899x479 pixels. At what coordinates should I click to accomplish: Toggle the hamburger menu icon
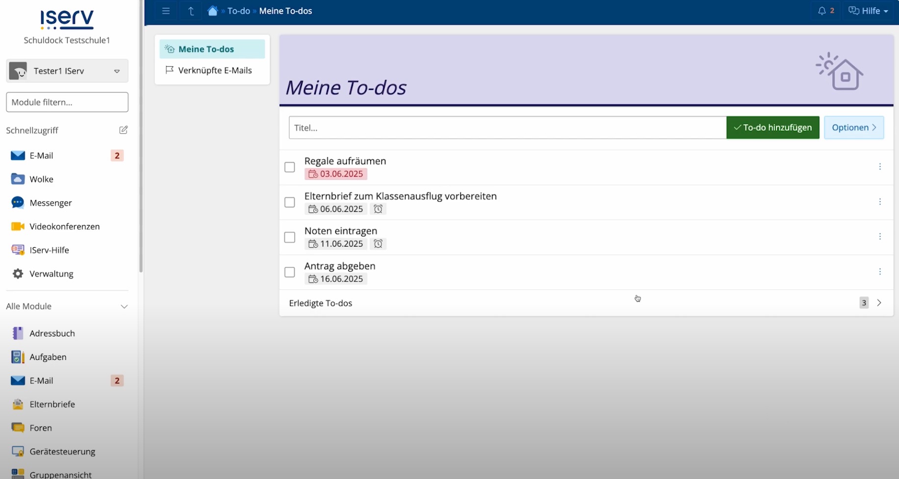click(x=166, y=11)
